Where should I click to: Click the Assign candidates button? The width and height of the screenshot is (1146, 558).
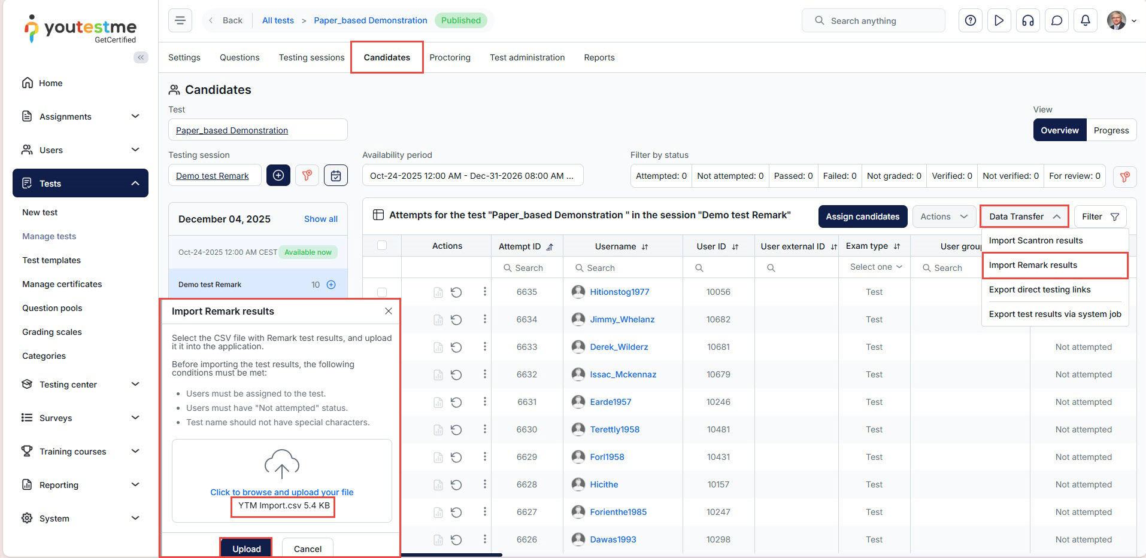862,217
